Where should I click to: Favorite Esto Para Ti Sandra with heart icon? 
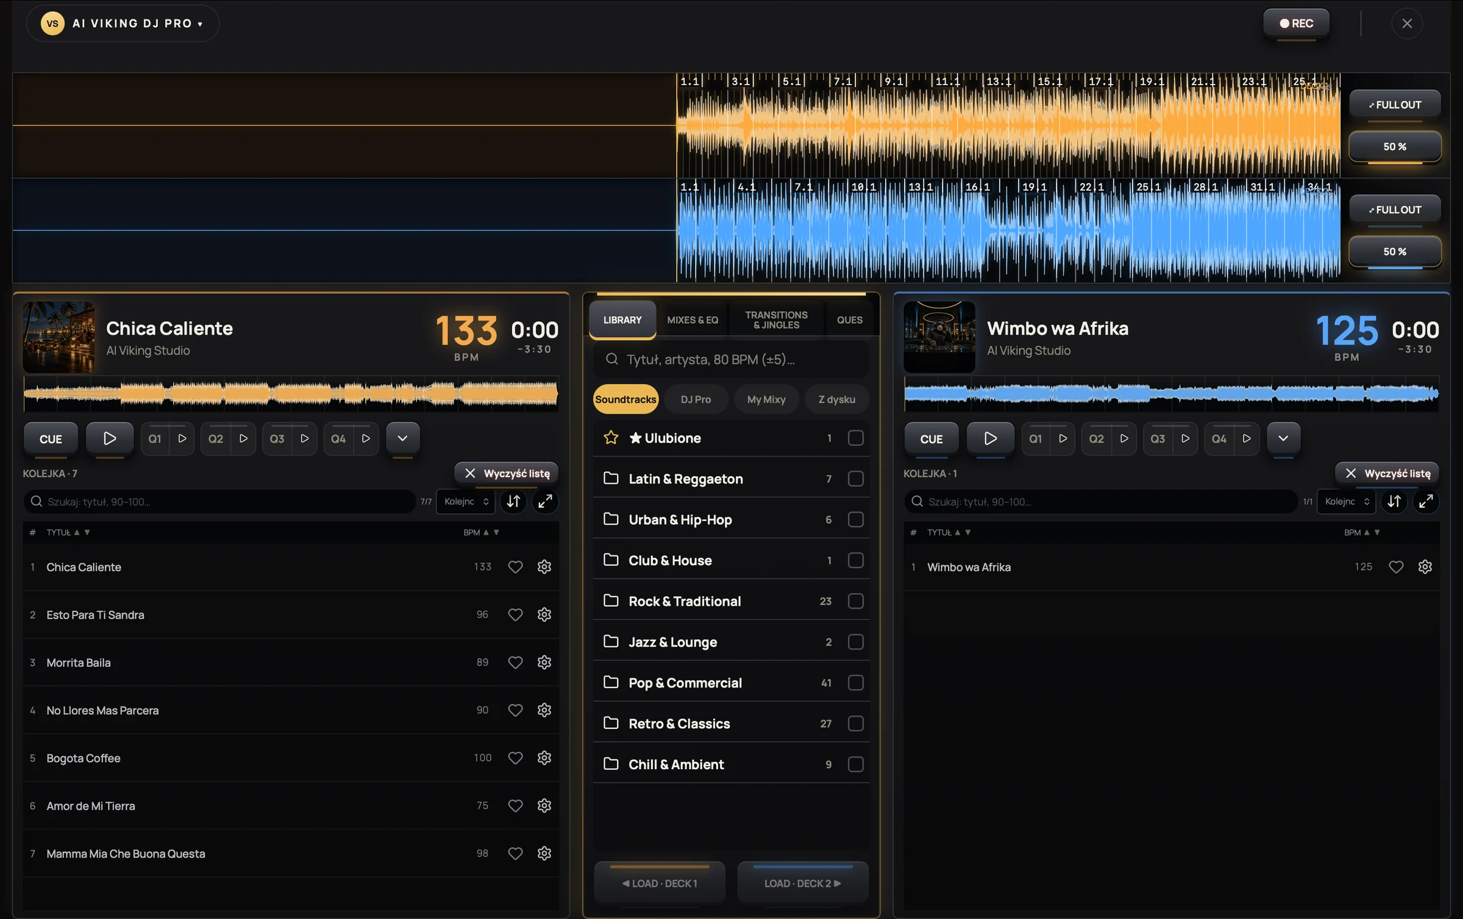515,614
